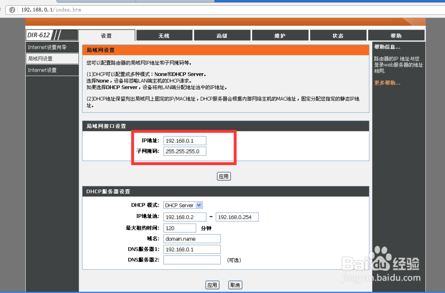Click the 最大租约时间 field
445x293 pixels.
180,228
